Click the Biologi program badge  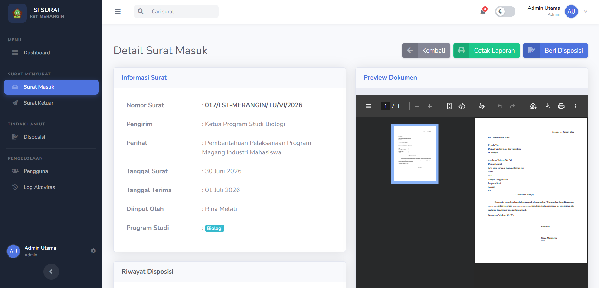pyautogui.click(x=215, y=228)
